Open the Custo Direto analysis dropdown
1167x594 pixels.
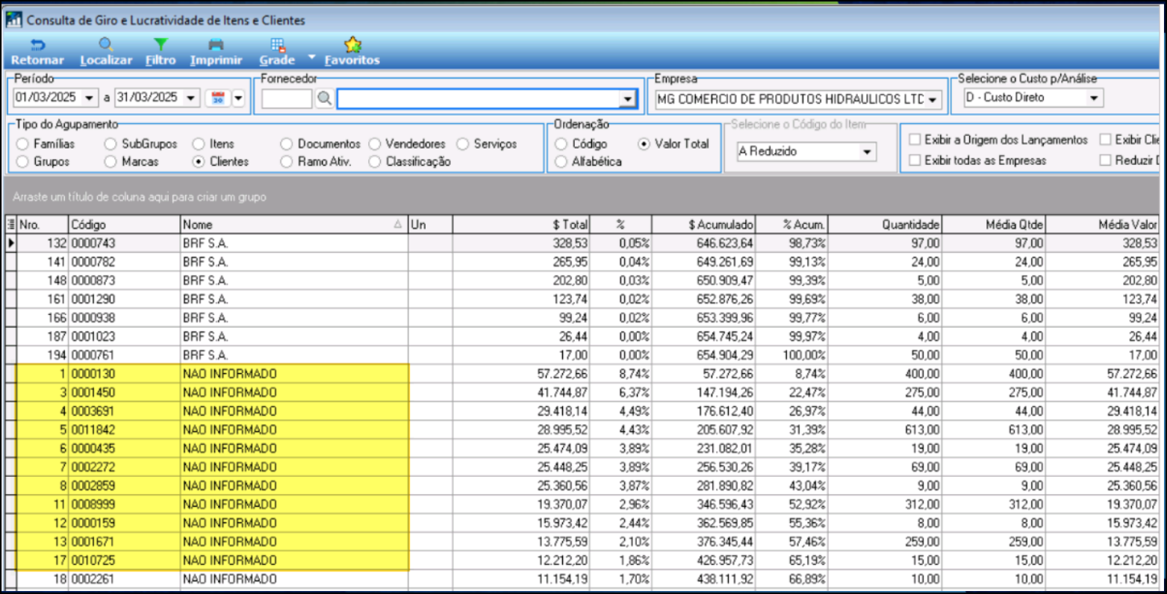click(1094, 98)
